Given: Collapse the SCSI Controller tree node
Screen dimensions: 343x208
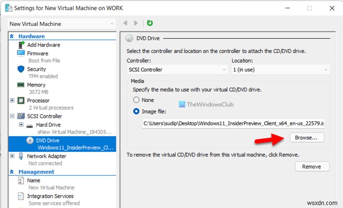Looking at the screenshot, I should [x=12, y=116].
